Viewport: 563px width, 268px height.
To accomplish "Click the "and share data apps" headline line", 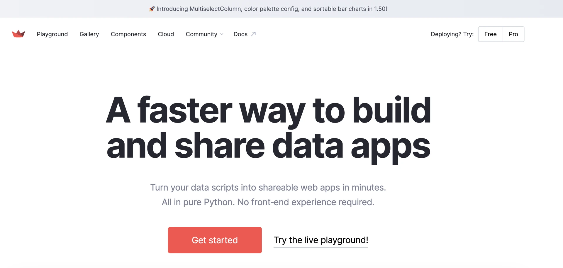I will click(268, 146).
